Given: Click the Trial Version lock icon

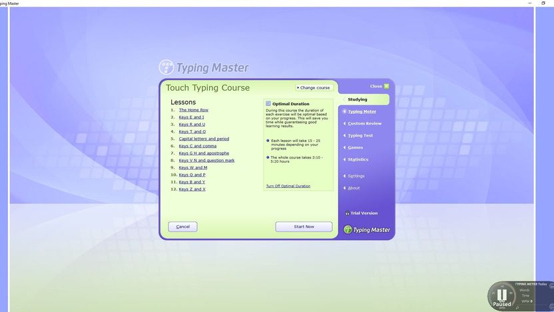Looking at the screenshot, I should (347, 213).
